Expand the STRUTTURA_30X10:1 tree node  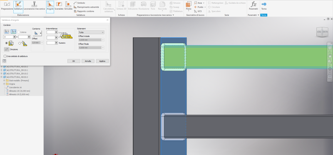tap(2, 70)
